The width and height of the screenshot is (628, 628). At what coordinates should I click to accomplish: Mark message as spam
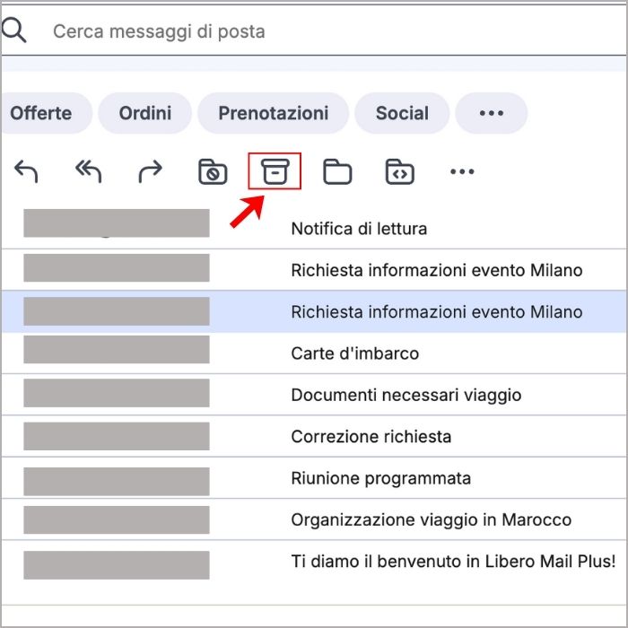[x=213, y=171]
